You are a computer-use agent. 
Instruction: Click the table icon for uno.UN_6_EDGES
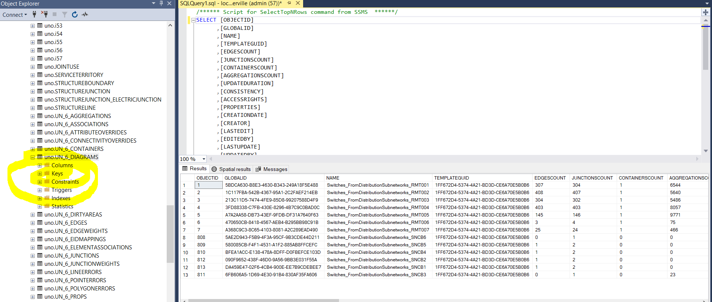40,223
